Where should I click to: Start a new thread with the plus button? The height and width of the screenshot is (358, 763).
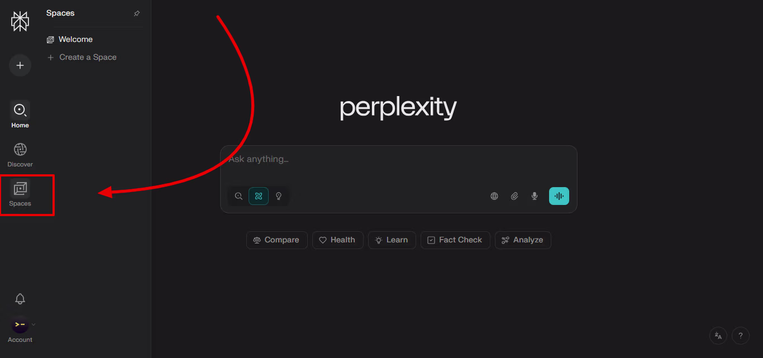20,65
